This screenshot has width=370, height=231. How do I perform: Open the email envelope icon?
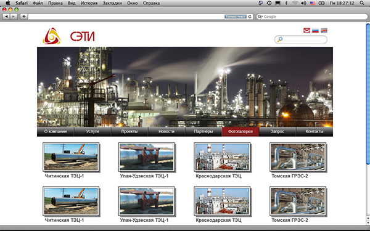pyautogui.click(x=306, y=30)
